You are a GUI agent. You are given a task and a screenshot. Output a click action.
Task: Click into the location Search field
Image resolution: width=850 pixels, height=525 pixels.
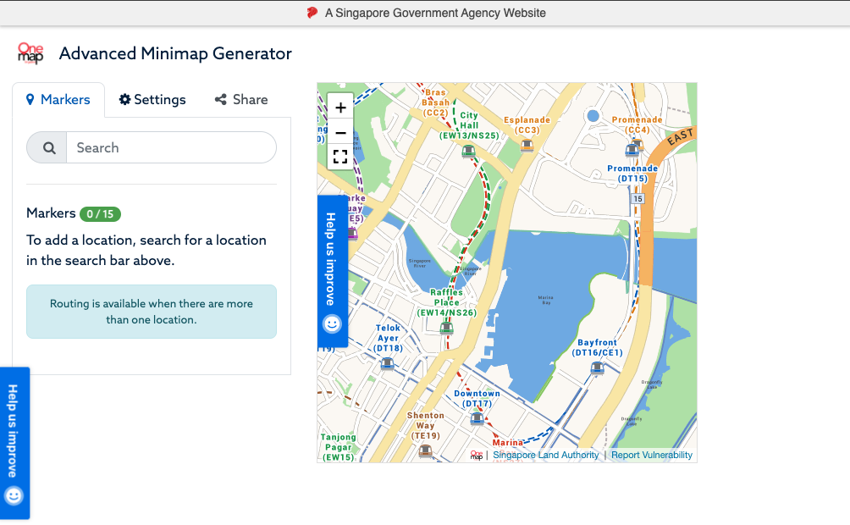click(x=171, y=147)
